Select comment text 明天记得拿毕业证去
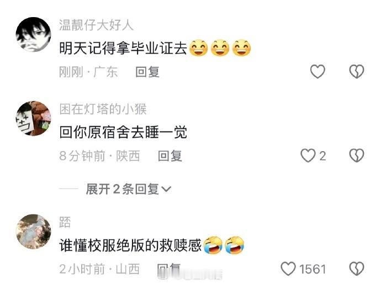 tap(123, 48)
